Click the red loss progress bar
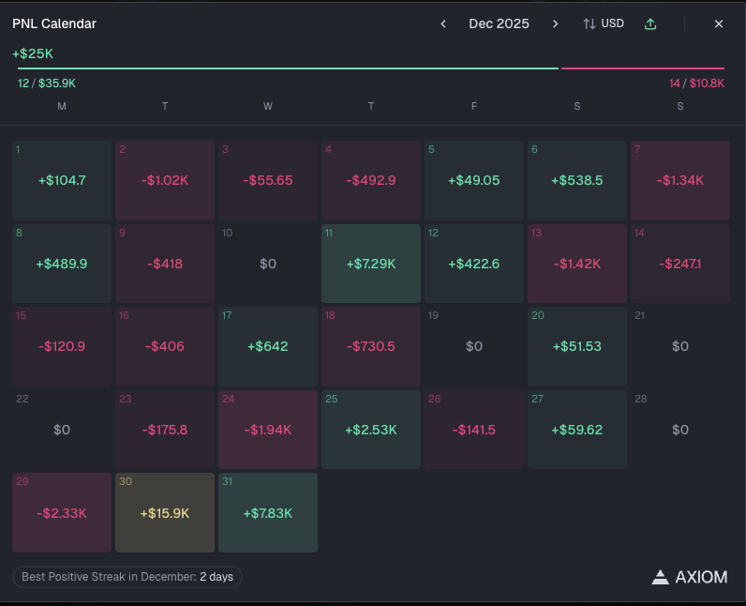Image resolution: width=746 pixels, height=606 pixels. point(642,68)
